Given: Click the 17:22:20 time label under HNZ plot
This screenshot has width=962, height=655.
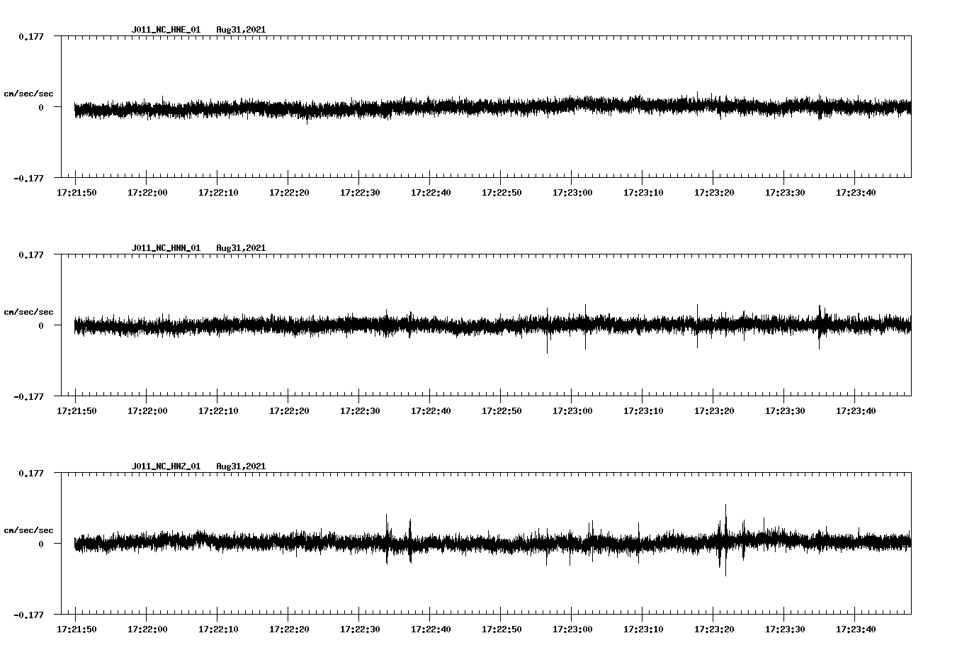Looking at the screenshot, I should [x=289, y=629].
